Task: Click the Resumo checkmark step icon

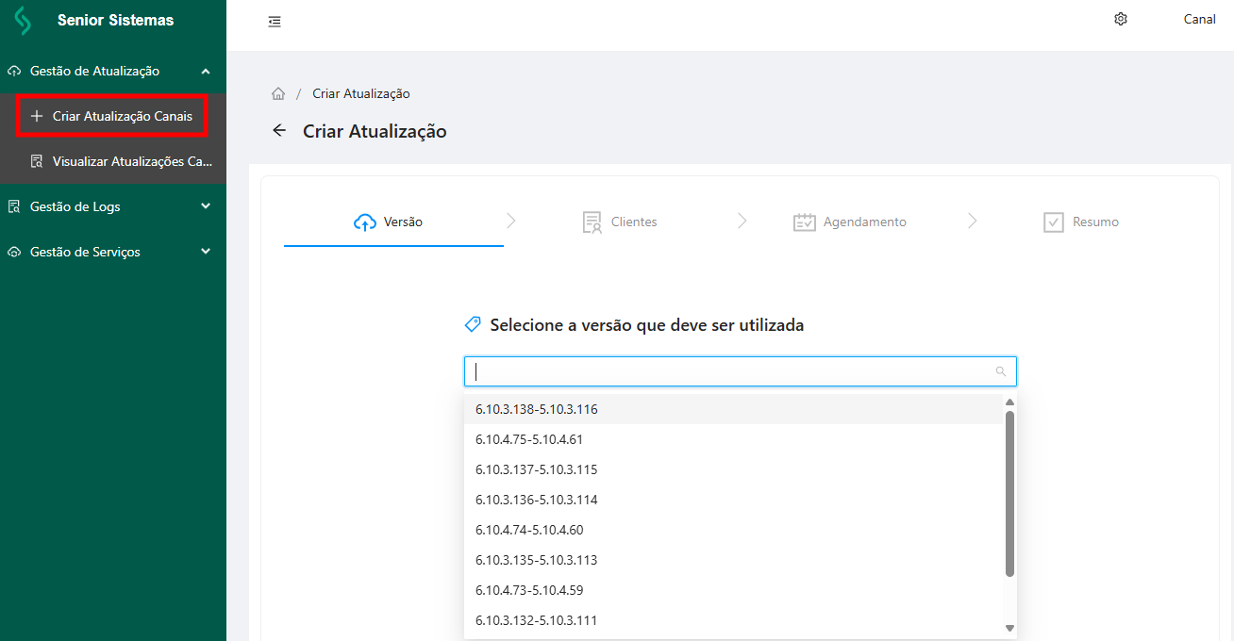Action: (x=1054, y=222)
